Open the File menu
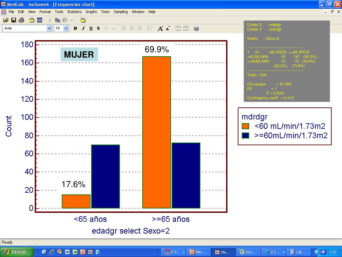The width and height of the screenshot is (342, 257). click(x=11, y=12)
